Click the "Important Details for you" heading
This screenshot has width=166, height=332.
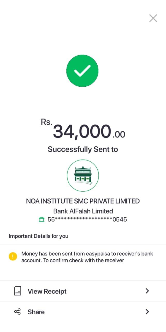pyautogui.click(x=39, y=236)
